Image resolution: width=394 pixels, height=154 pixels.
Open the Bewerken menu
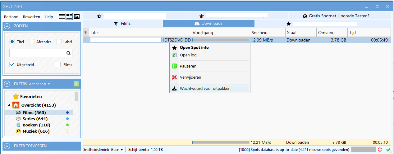click(x=31, y=17)
